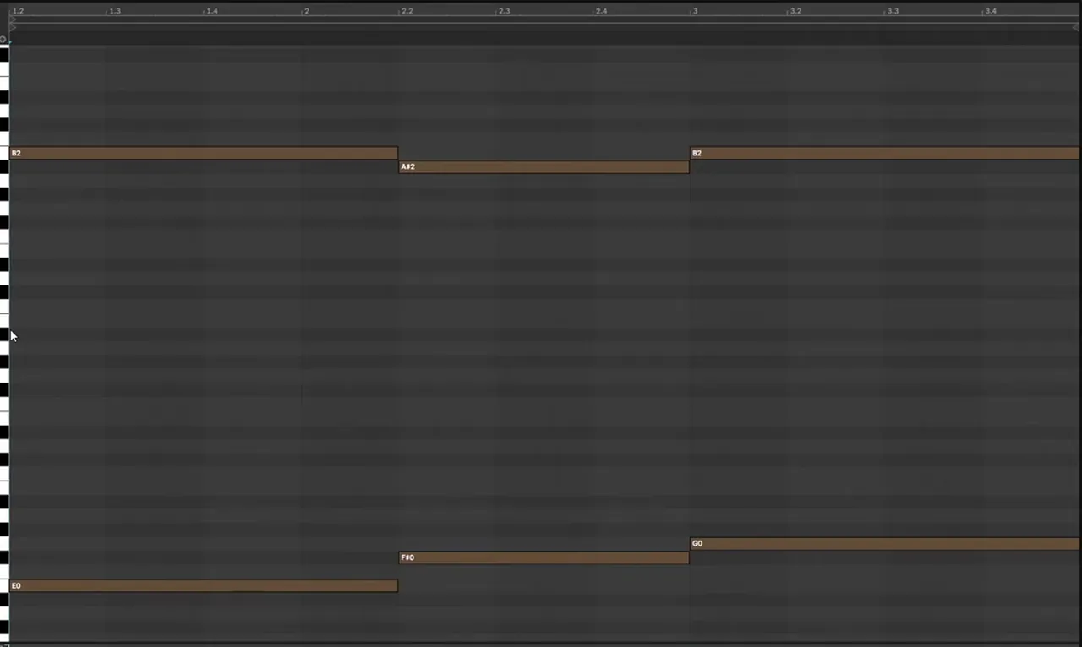The width and height of the screenshot is (1082, 647).
Task: Click the 3.4 position on the time ruler
Action: pos(991,11)
